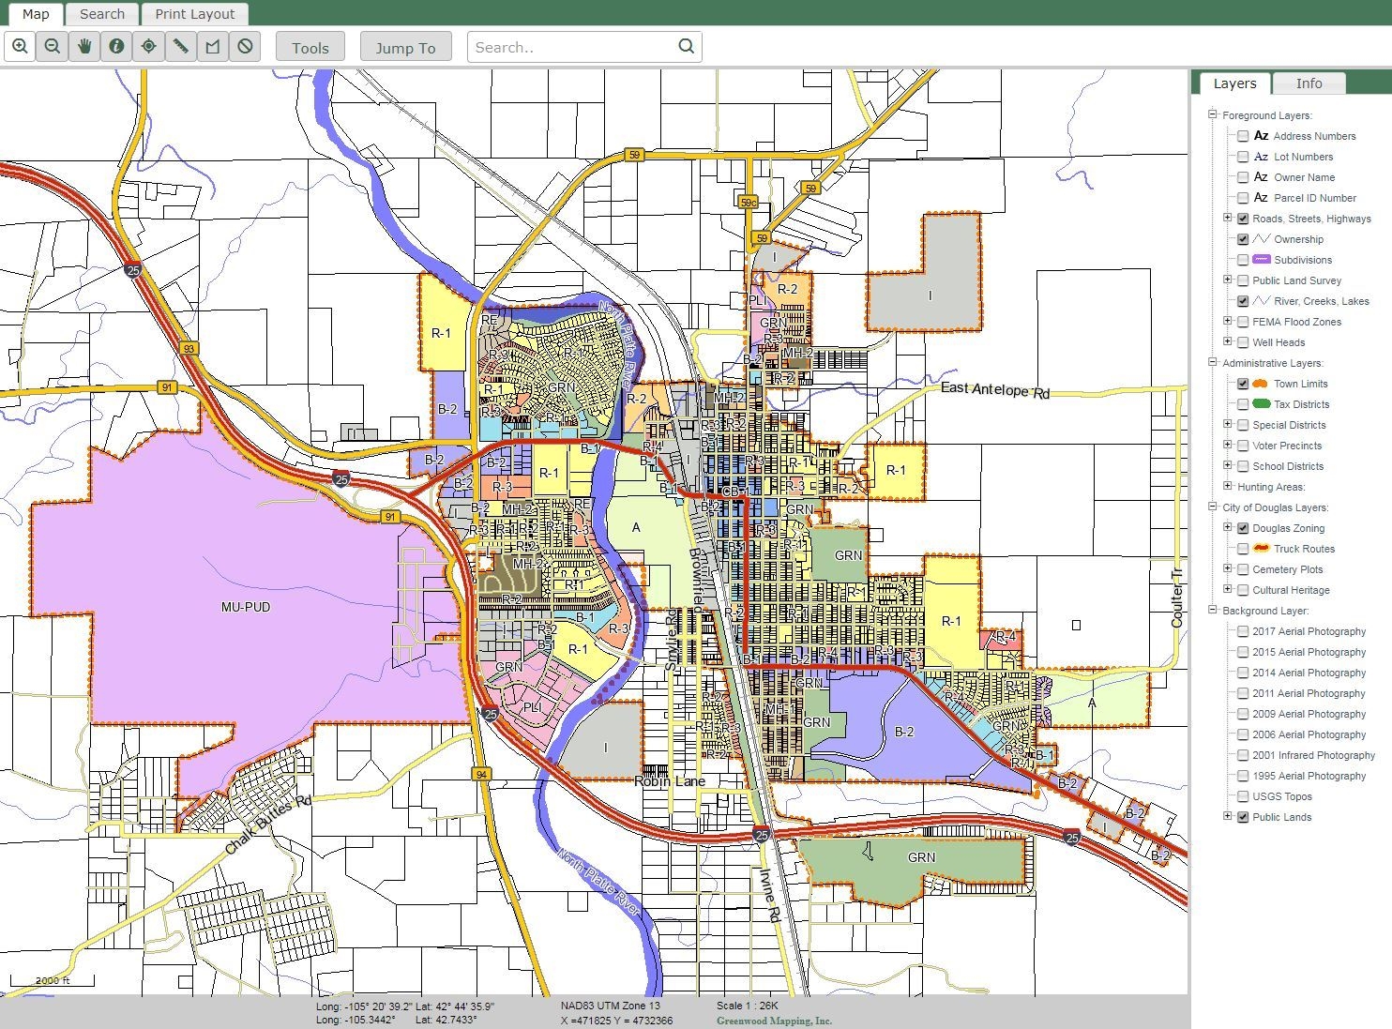This screenshot has width=1392, height=1029.
Task: Disable the Douglas Zoning layer
Action: pos(1242,528)
